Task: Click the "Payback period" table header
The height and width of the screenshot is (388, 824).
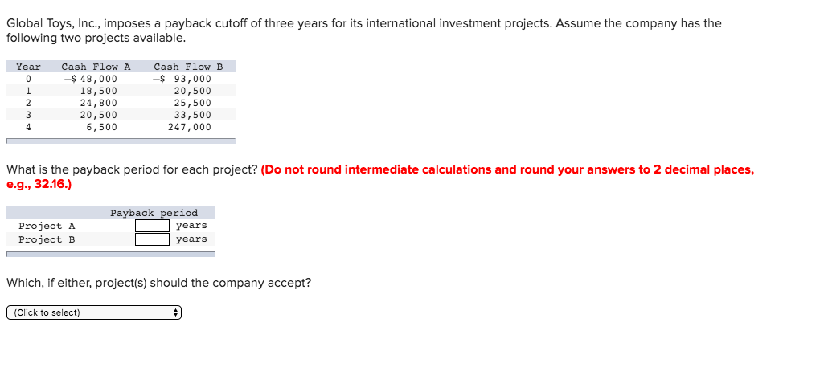Action: (154, 213)
